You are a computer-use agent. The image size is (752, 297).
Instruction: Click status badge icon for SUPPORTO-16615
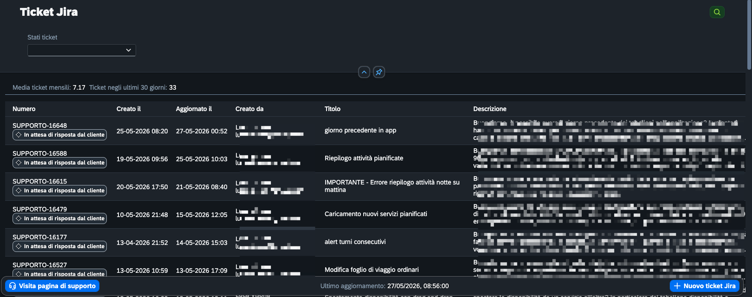19,191
